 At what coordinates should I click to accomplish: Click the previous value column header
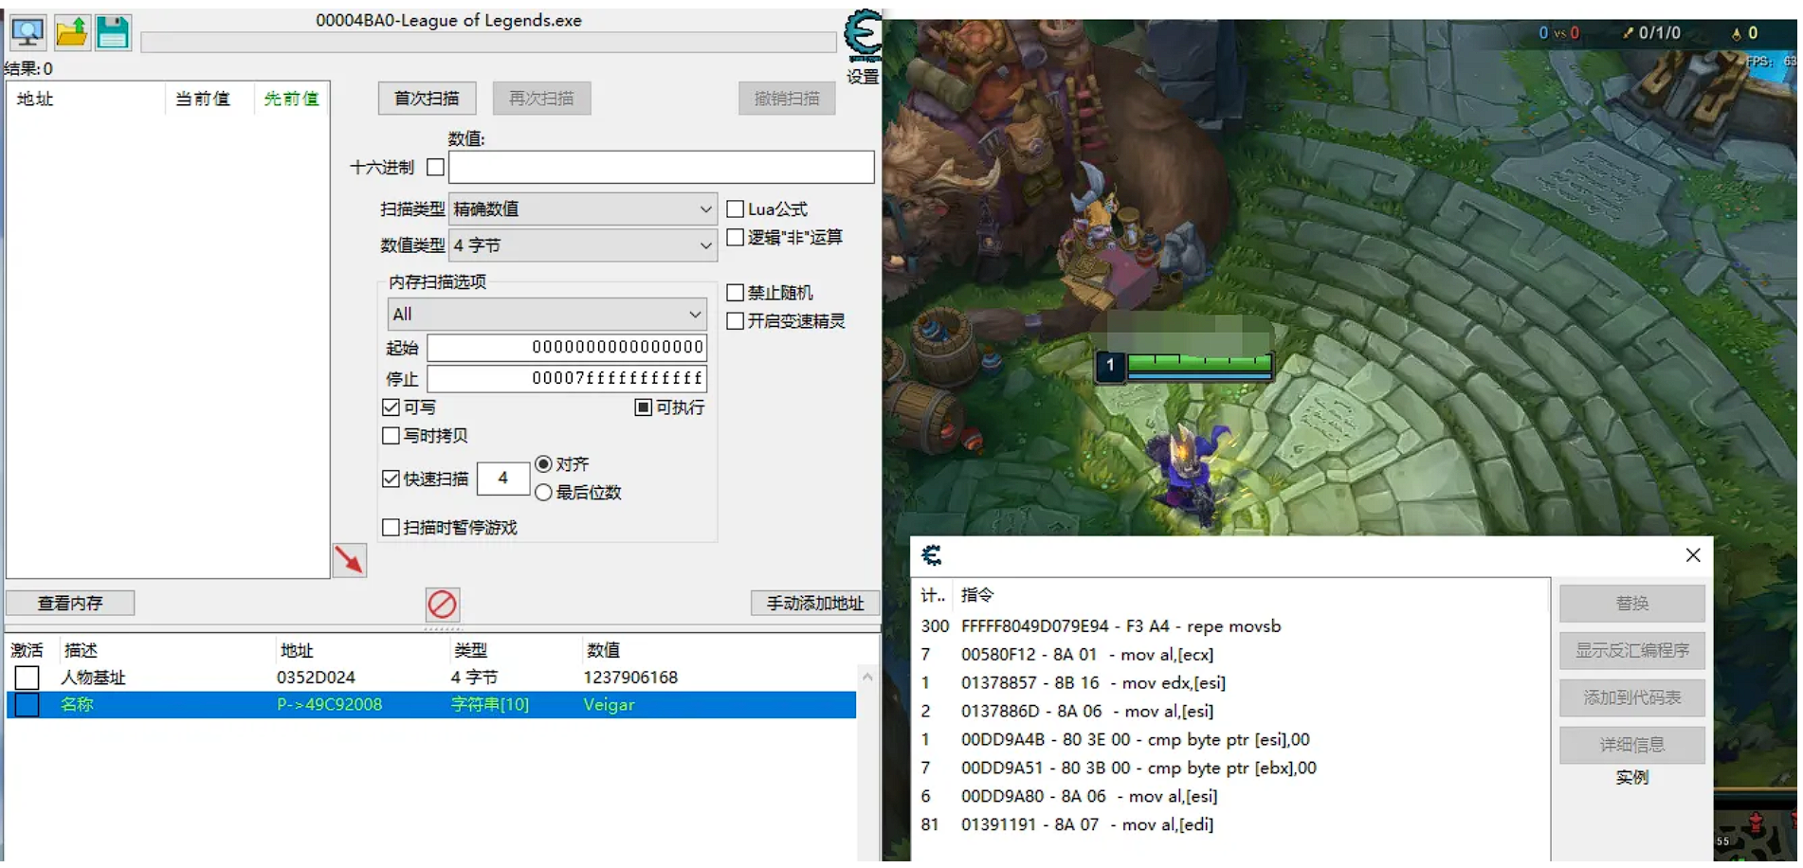(x=291, y=99)
